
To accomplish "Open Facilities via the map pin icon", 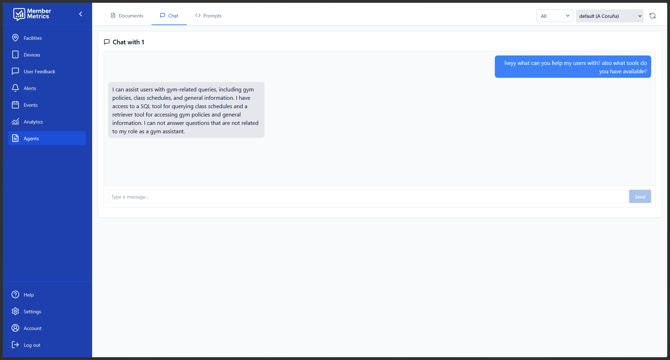I will tap(15, 38).
